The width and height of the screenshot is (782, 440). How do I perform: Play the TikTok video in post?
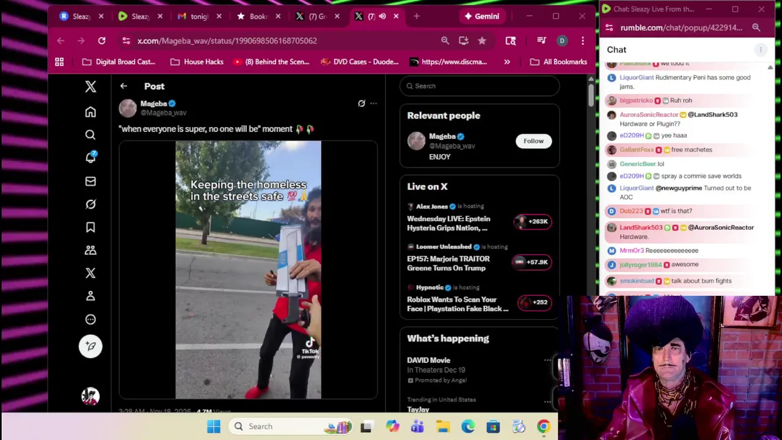[248, 269]
